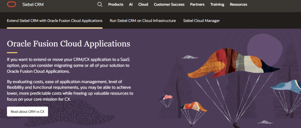The image size is (301, 128).
Task: Open the Cloud menu
Action: [143, 4]
